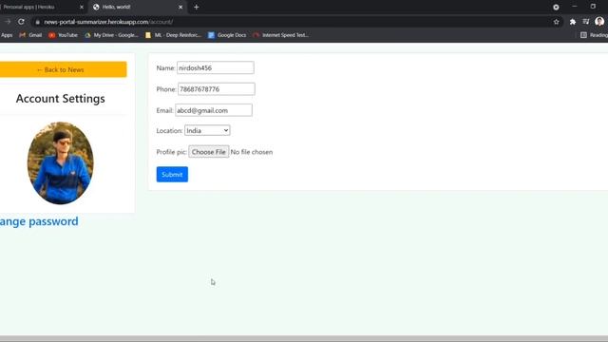This screenshot has width=608, height=342.
Task: Close the Personal apps Heroku tab
Action: pyautogui.click(x=82, y=7)
